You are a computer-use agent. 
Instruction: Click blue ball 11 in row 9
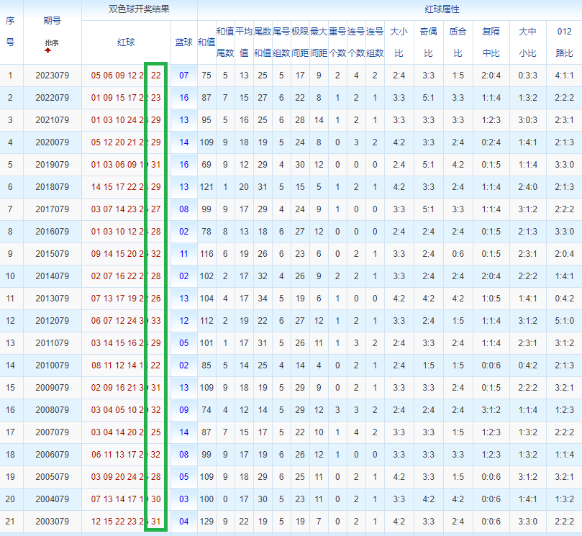click(183, 254)
